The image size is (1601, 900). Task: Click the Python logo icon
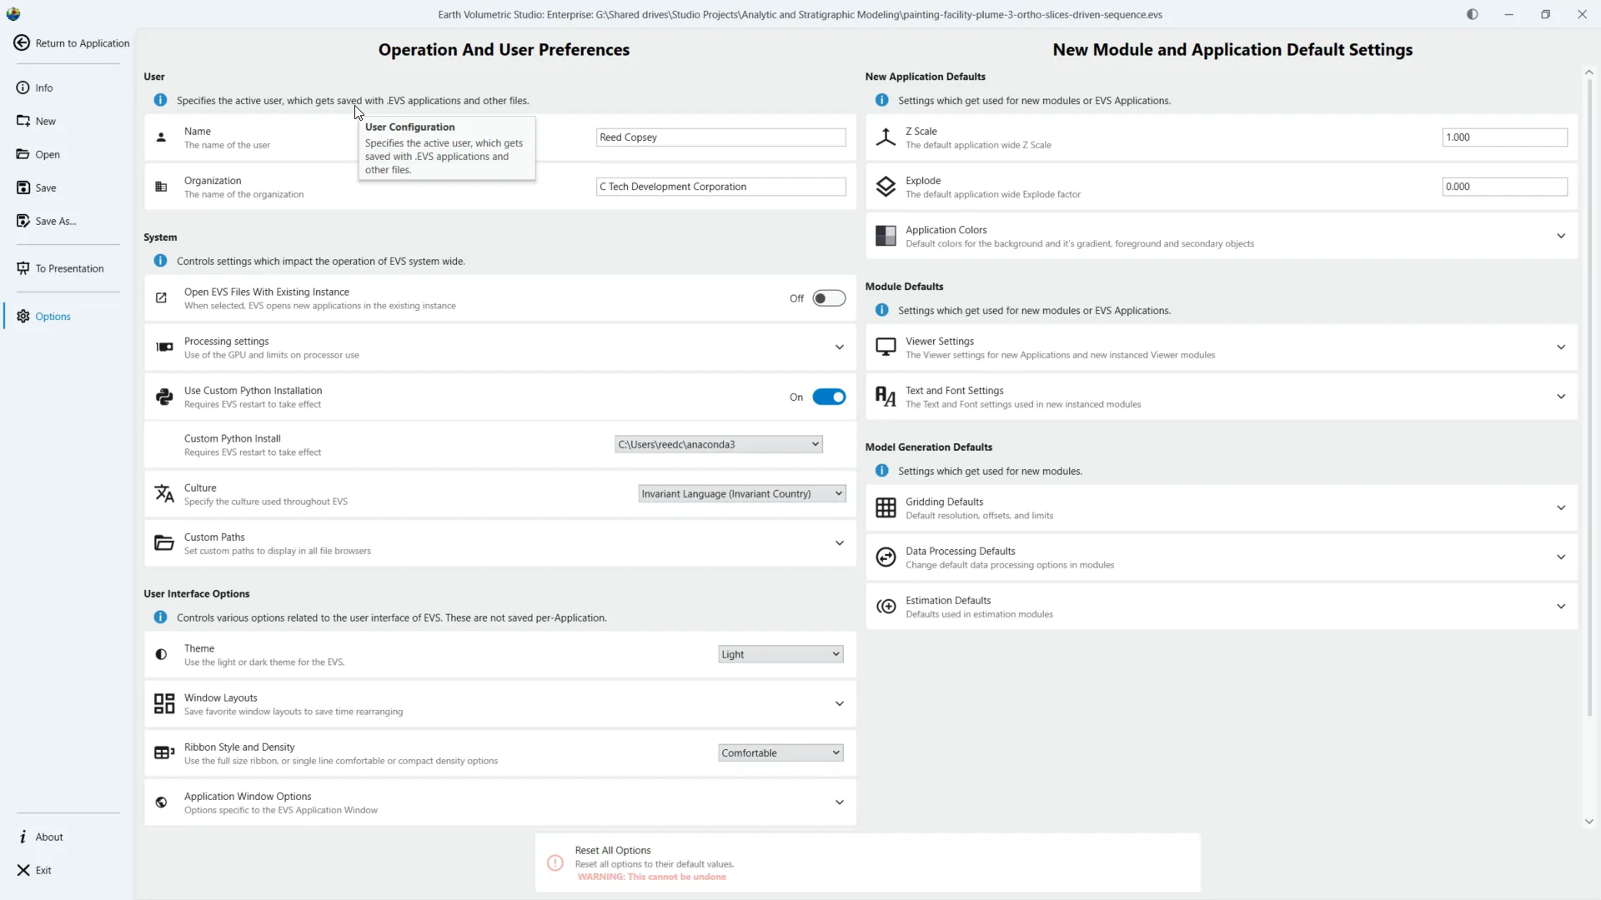click(164, 397)
